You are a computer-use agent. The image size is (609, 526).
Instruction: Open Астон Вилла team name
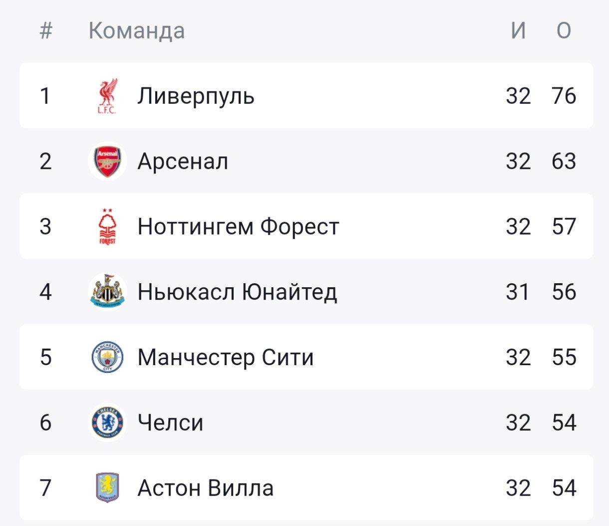coord(205,488)
